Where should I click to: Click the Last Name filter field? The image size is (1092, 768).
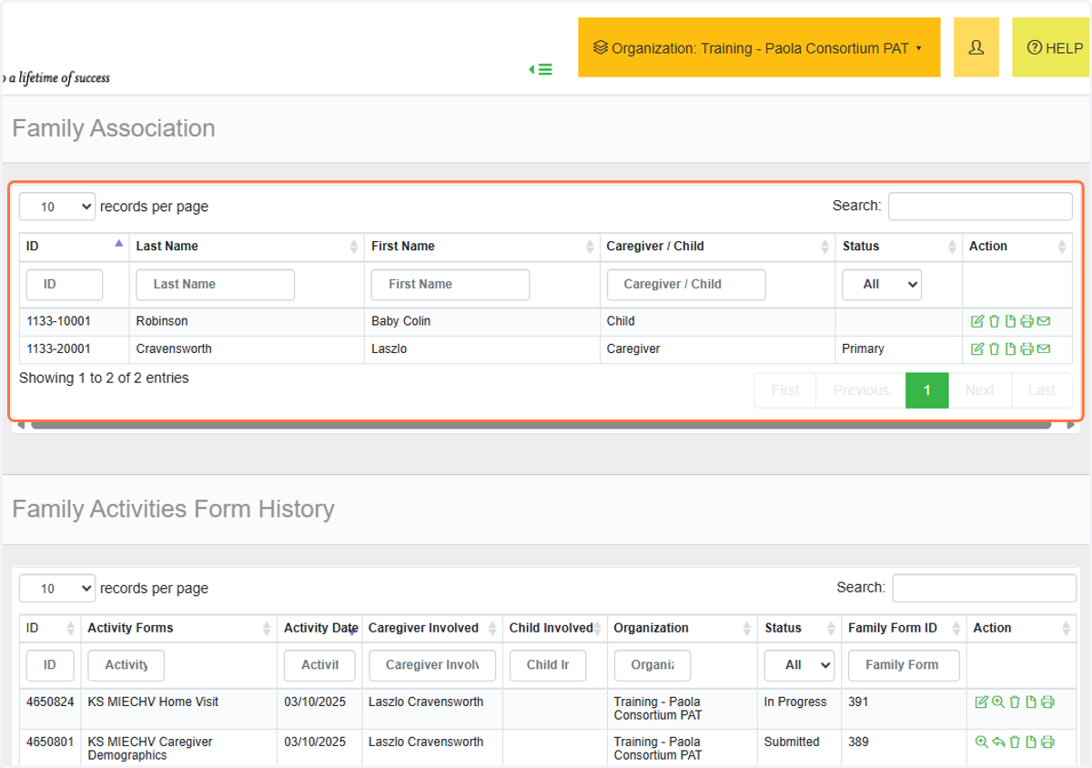pos(215,285)
